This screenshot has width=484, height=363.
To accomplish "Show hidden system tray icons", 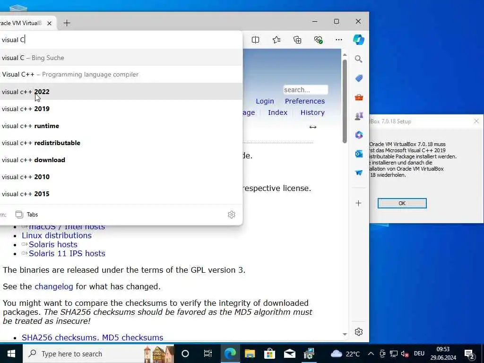I will coord(371,354).
